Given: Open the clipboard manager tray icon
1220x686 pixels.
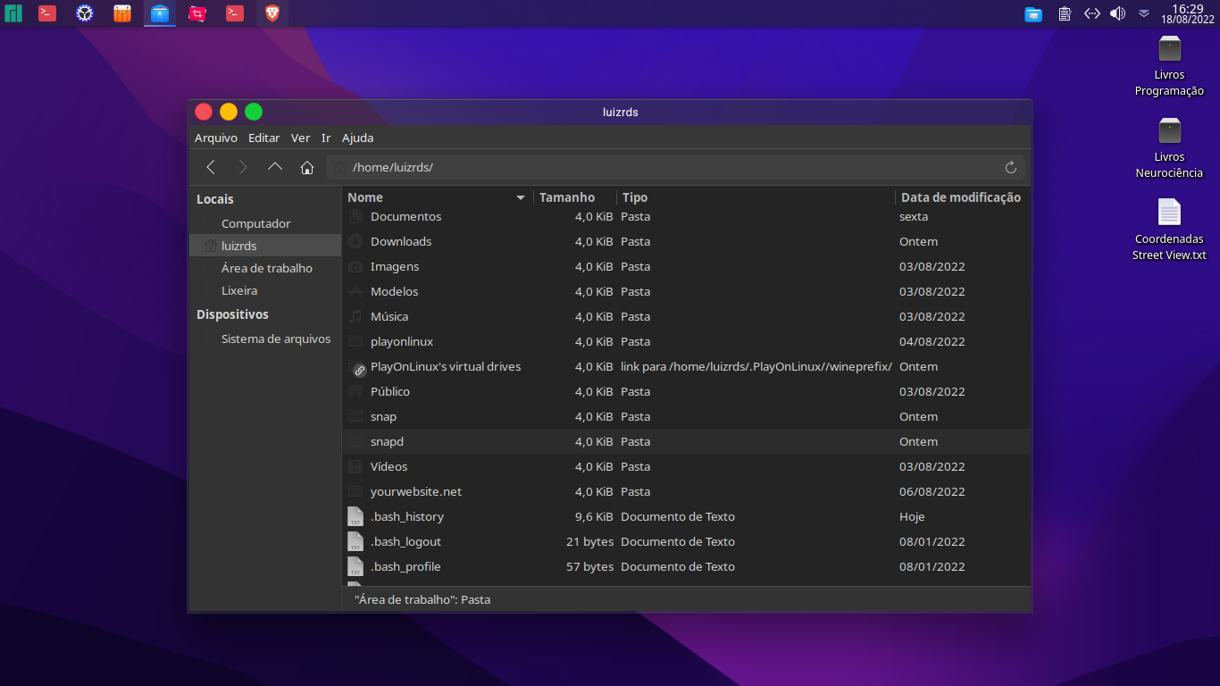Looking at the screenshot, I should (1065, 13).
